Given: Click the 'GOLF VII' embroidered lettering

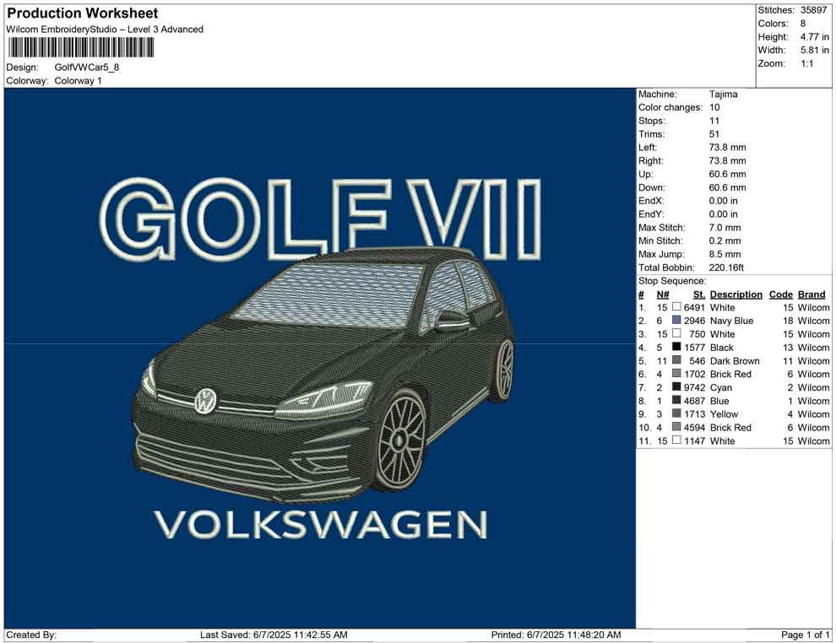Looking at the screenshot, I should tap(320, 219).
